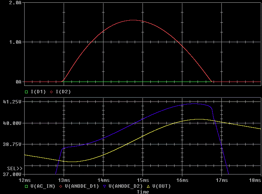Screen dimensions: 262x194
Task: Click the blue triangle marker for V(ANODE_D2)
Action: coord(104,186)
